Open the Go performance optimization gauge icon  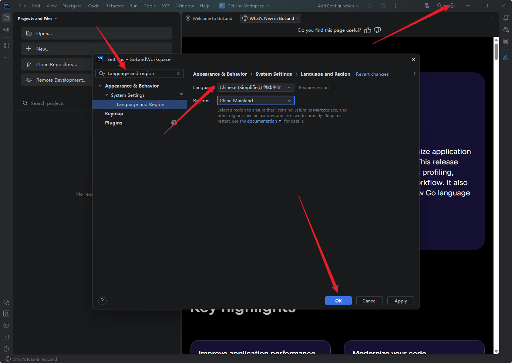coord(6,302)
